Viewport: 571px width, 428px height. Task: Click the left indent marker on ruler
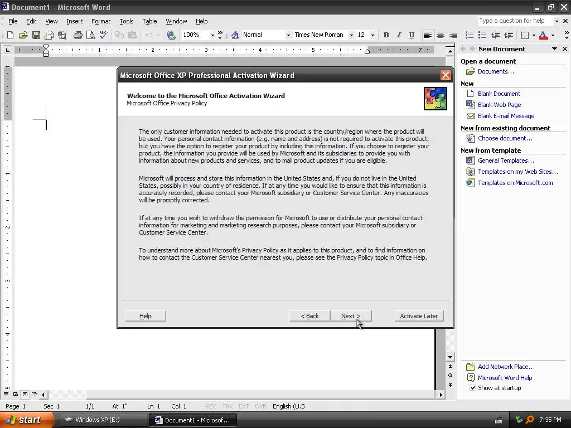(46, 54)
